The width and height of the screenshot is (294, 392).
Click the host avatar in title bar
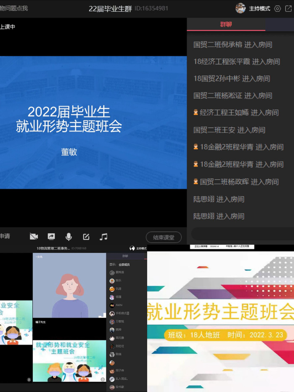(x=241, y=8)
